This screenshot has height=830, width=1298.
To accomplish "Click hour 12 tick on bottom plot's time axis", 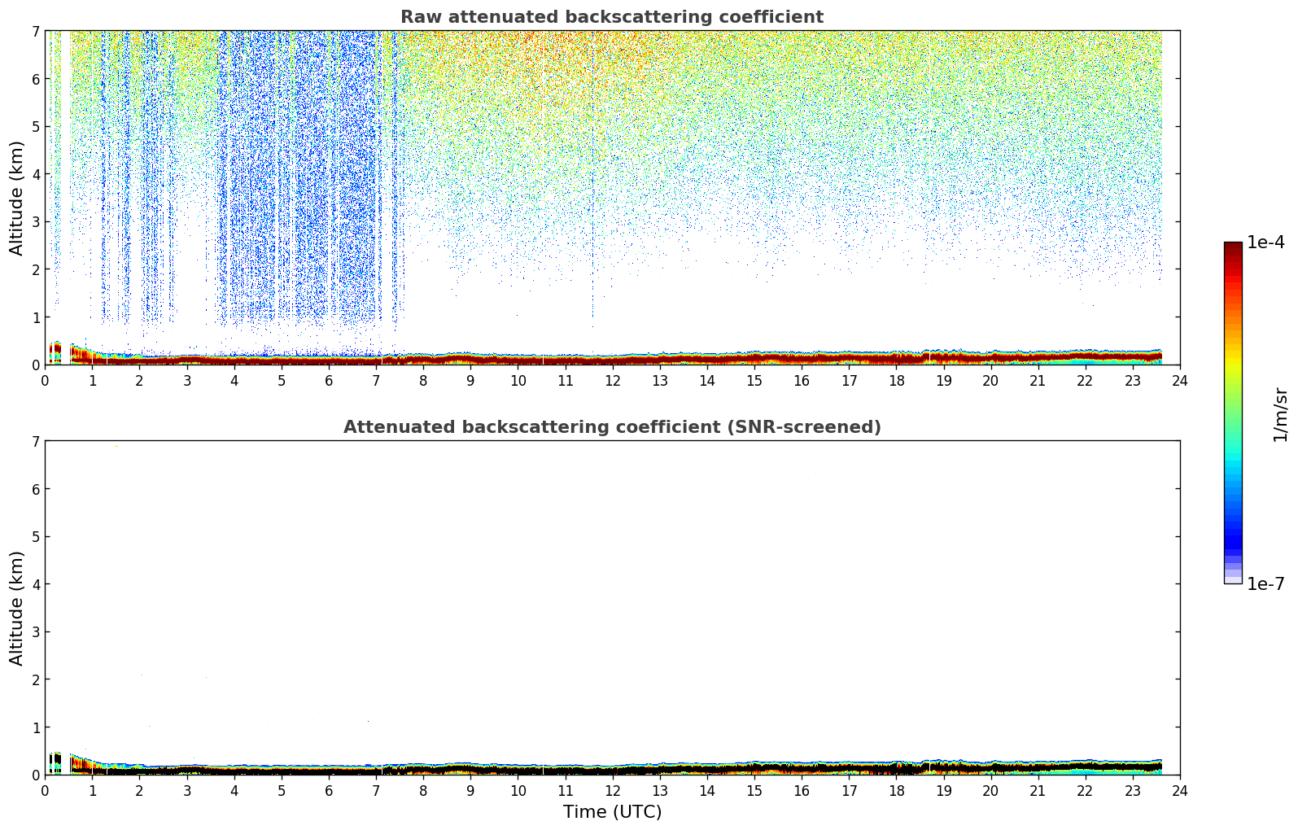I will point(612,790).
